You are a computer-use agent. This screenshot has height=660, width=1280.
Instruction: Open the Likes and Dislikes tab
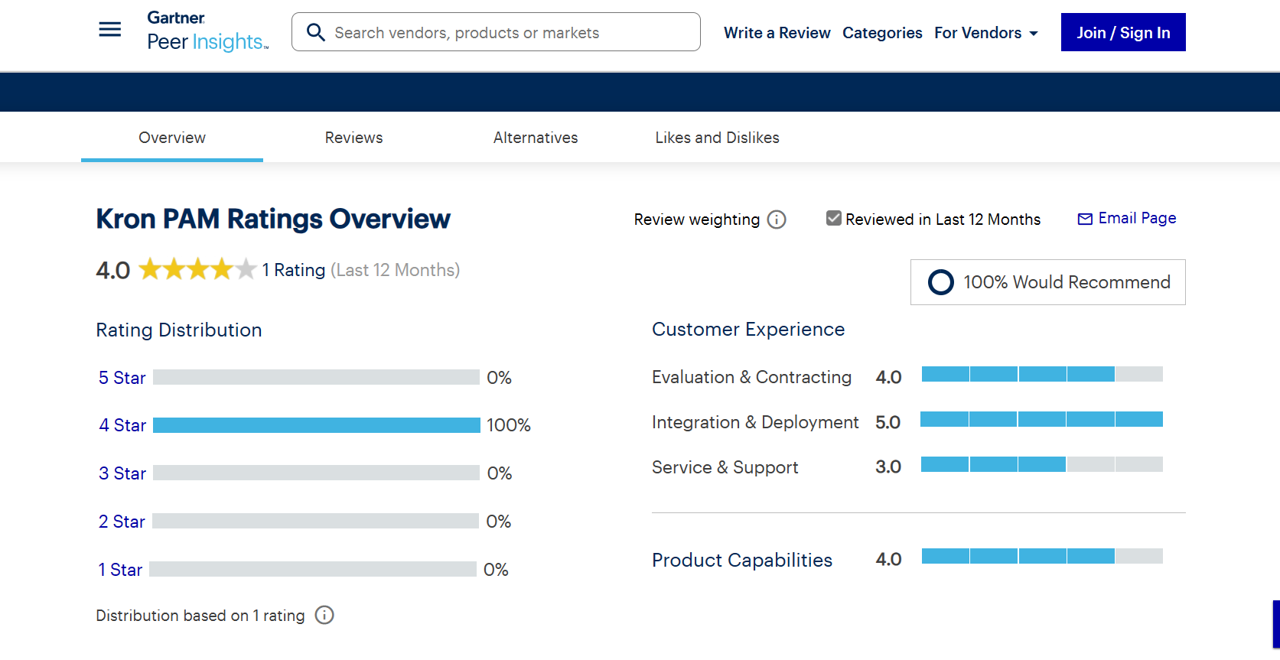coord(717,138)
